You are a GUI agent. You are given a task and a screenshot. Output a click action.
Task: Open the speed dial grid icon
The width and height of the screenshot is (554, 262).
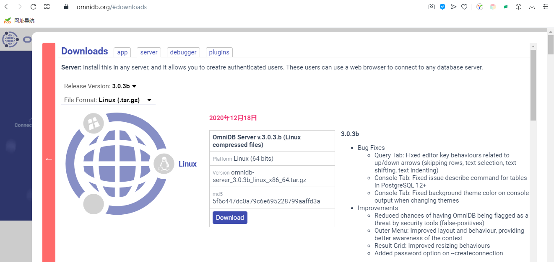tap(47, 7)
